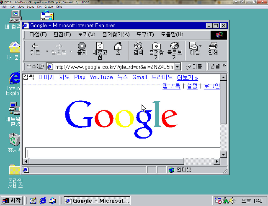Click the IE title bar icon

[x=26, y=25]
